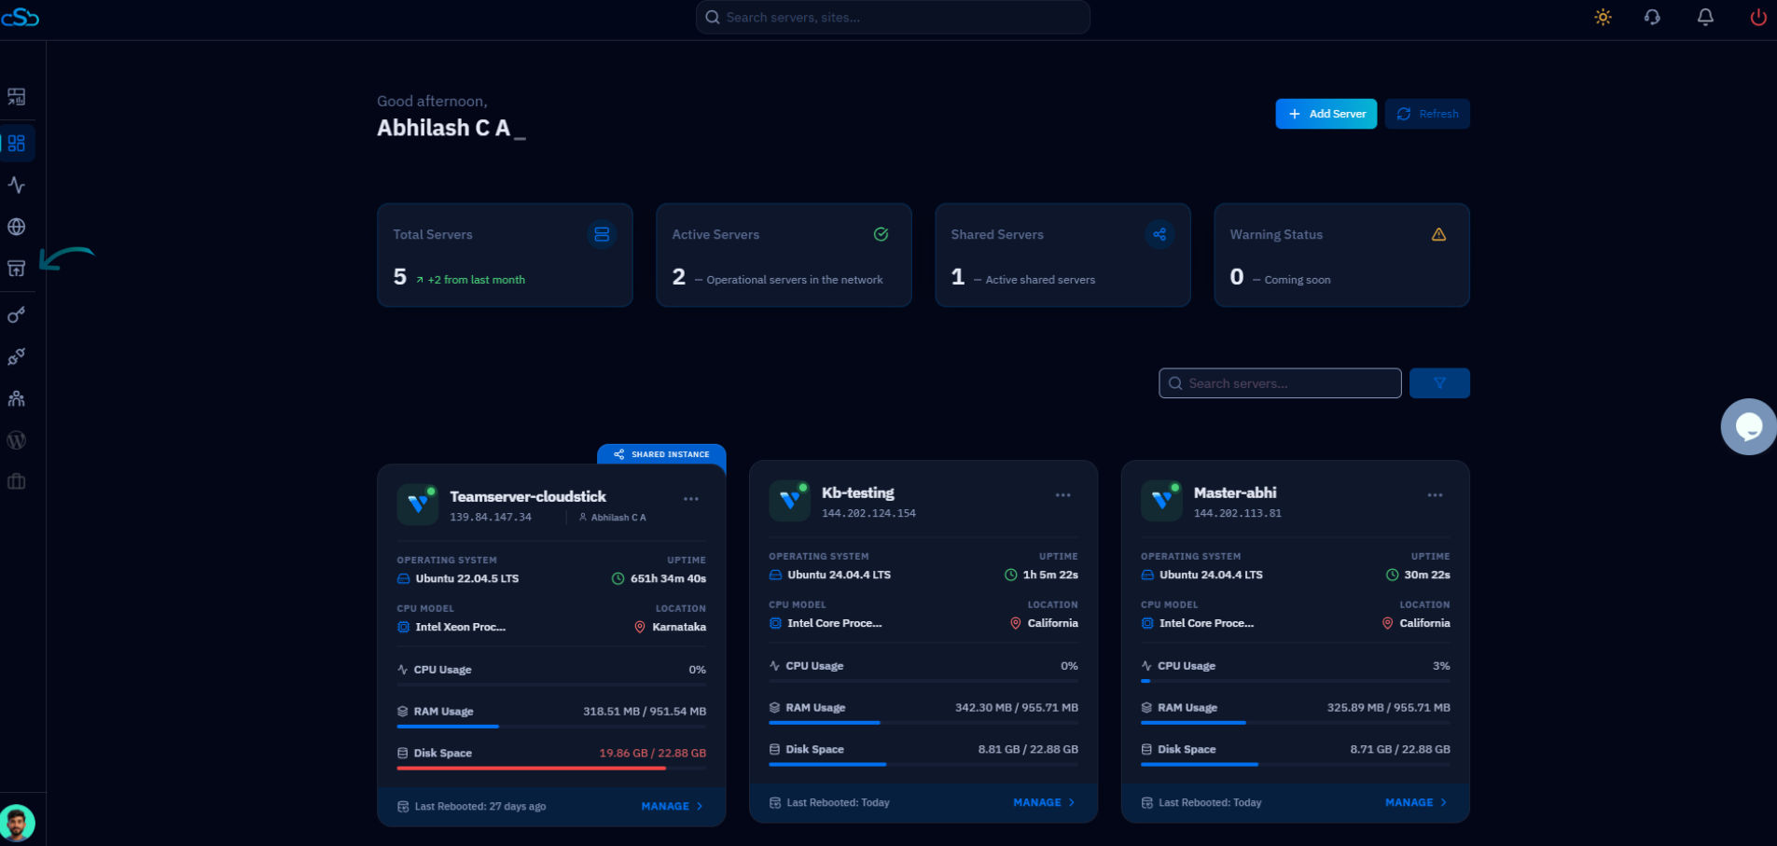Open notifications bell
The height and width of the screenshot is (846, 1777).
(1705, 17)
